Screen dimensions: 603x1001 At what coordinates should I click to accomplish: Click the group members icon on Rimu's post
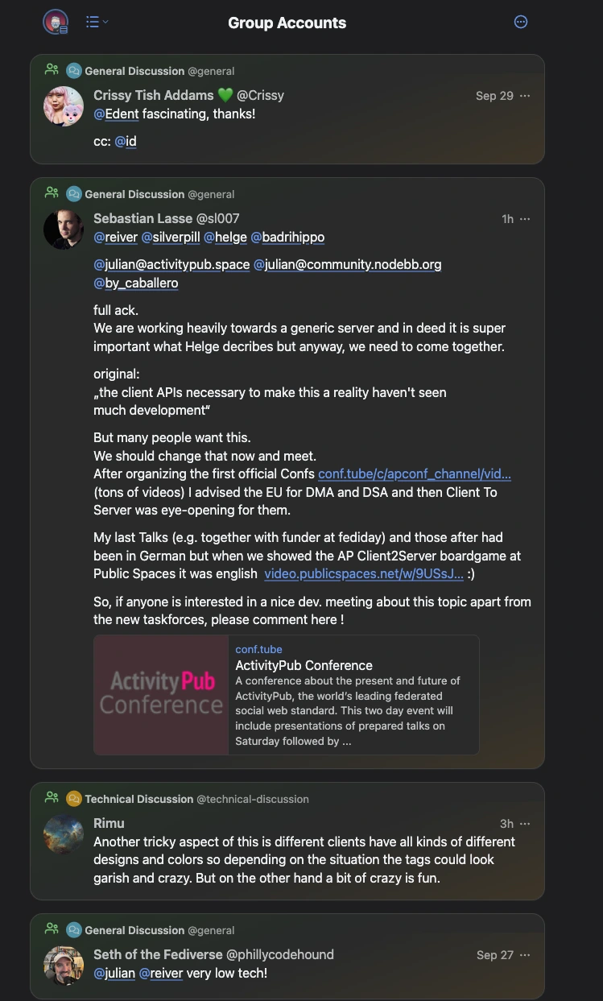pos(51,797)
